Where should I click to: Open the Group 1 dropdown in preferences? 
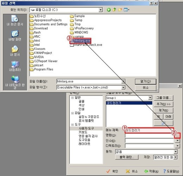(x=150, y=98)
